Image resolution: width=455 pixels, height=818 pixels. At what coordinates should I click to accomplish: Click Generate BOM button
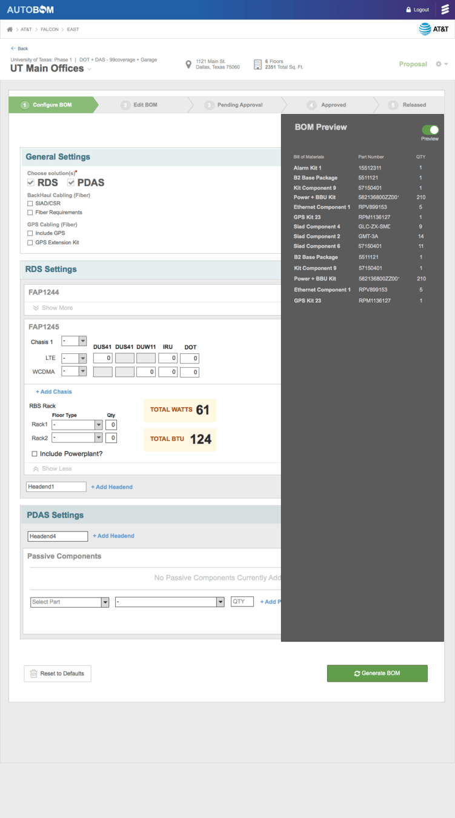377,673
